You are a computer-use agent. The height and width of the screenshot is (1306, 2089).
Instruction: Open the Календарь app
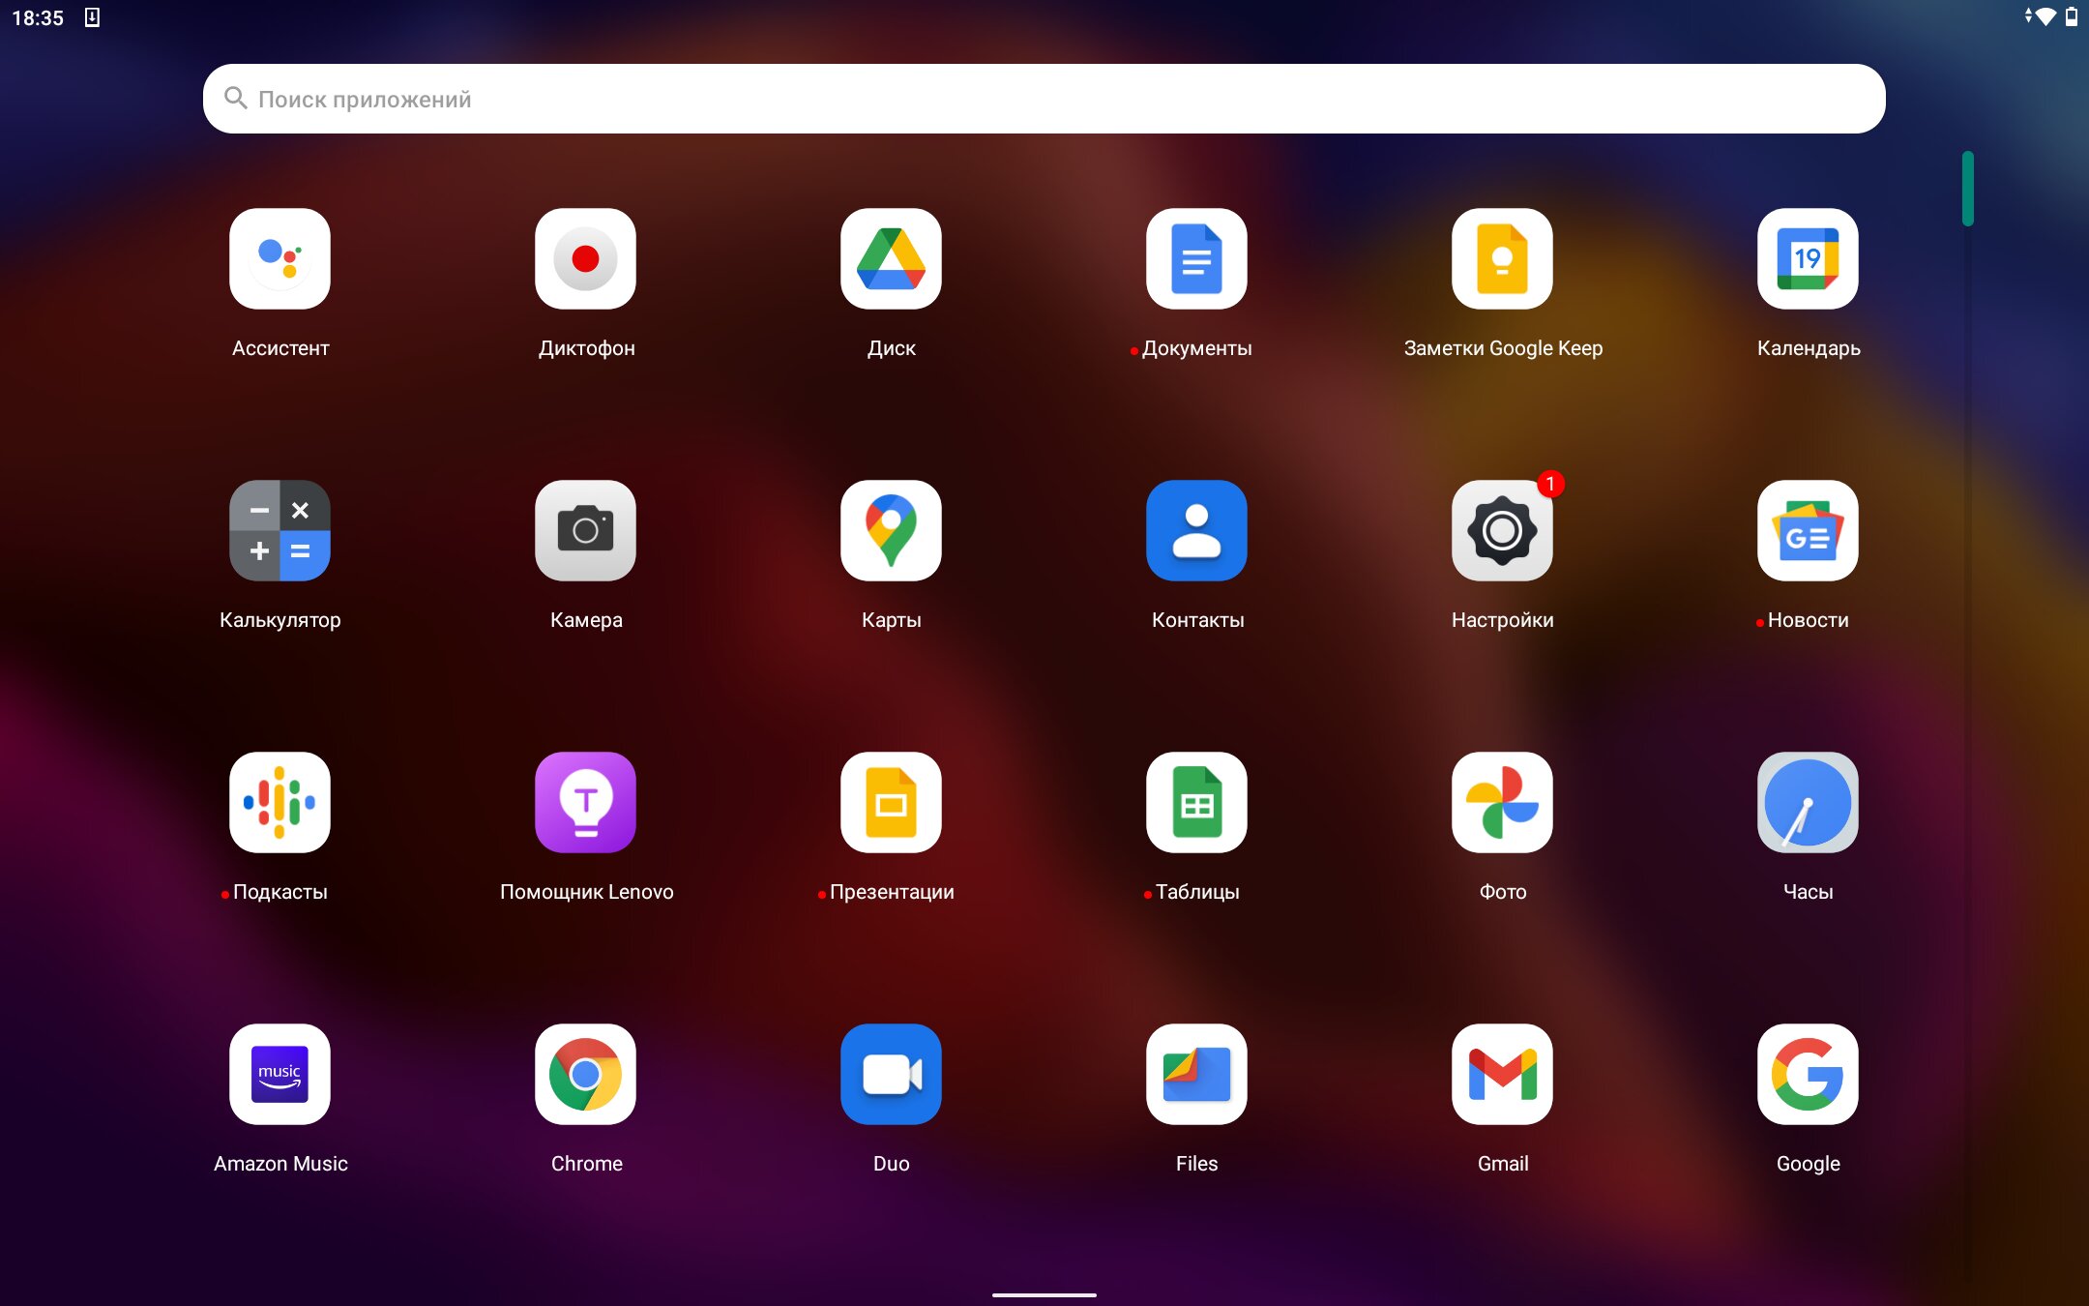click(1808, 259)
